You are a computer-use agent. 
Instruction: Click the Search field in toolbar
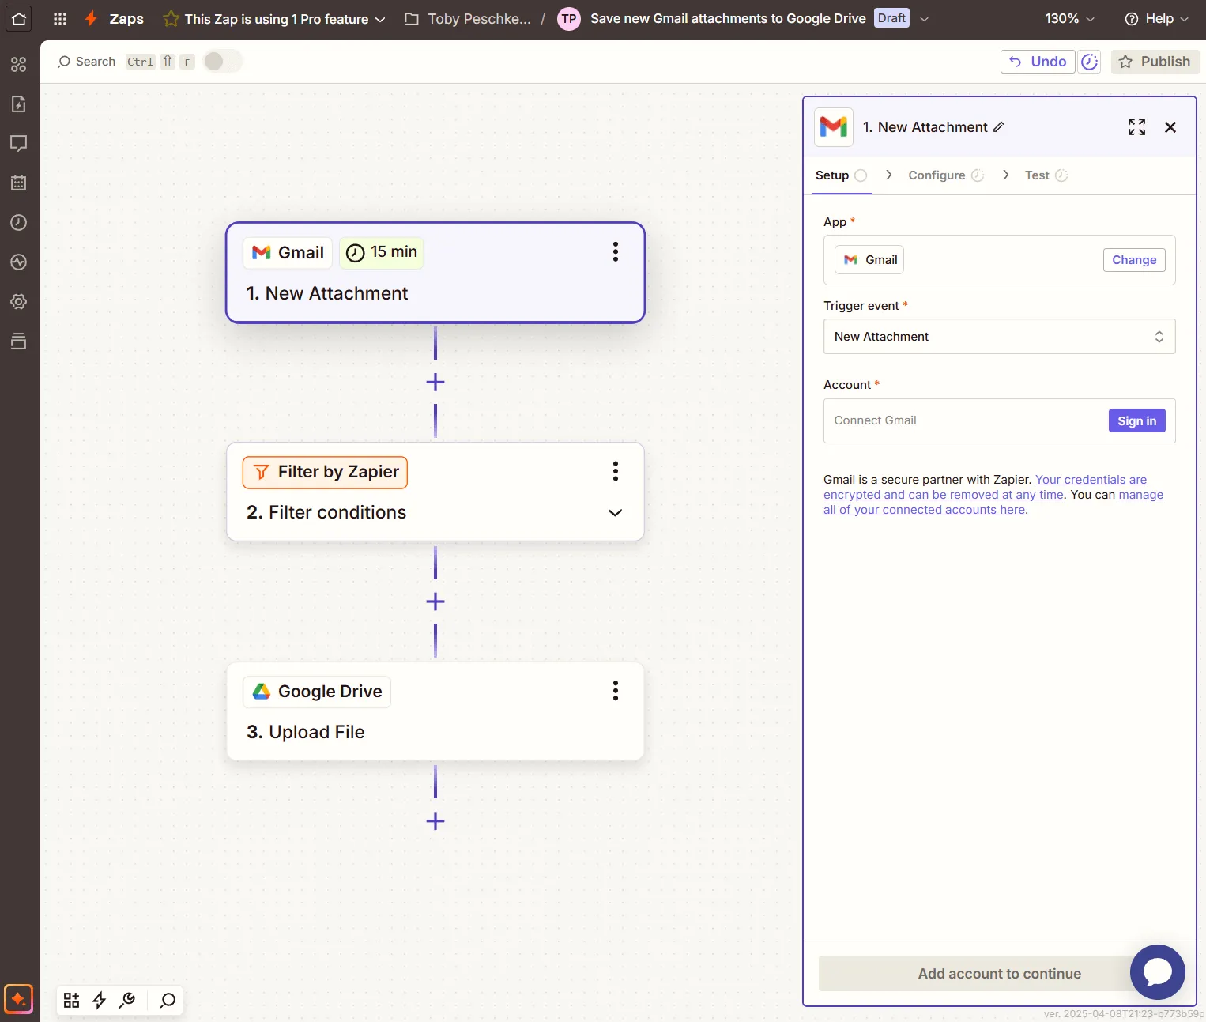(86, 62)
